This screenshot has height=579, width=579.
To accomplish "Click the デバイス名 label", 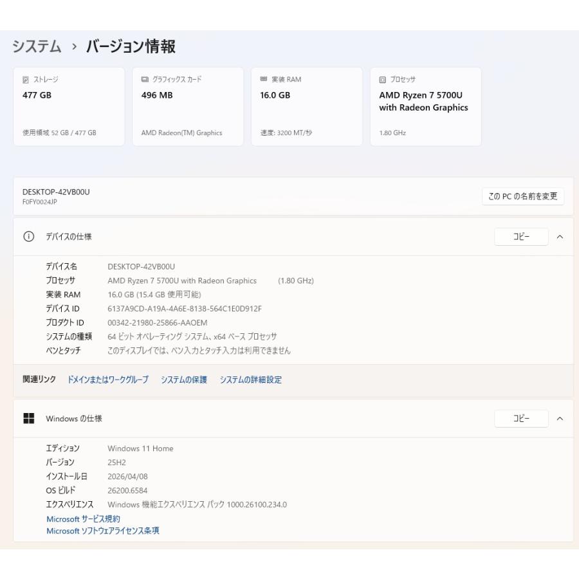I will (61, 266).
